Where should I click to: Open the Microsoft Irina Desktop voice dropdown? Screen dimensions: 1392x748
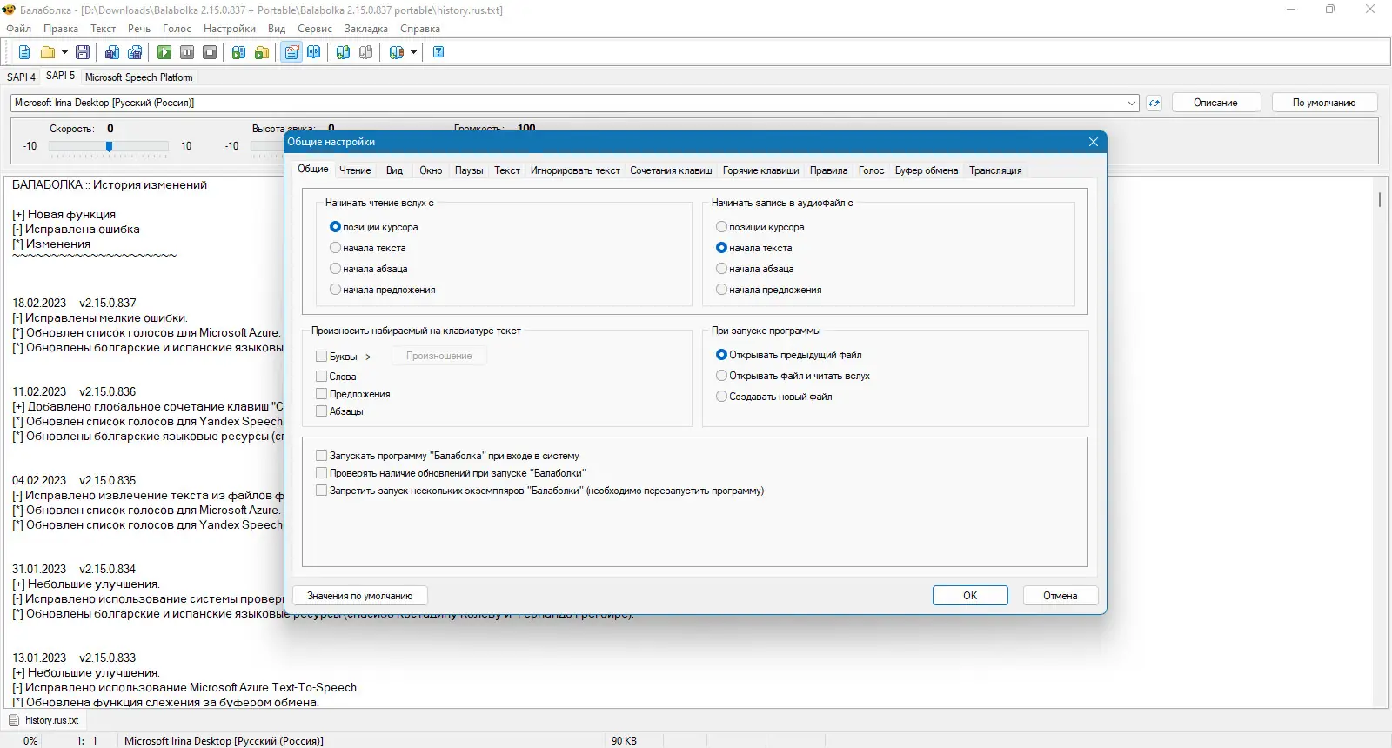click(575, 103)
